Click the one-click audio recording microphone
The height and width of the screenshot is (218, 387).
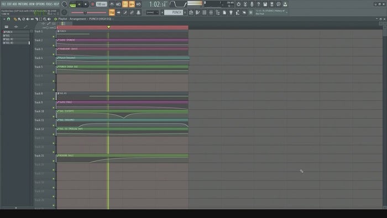point(252,4)
